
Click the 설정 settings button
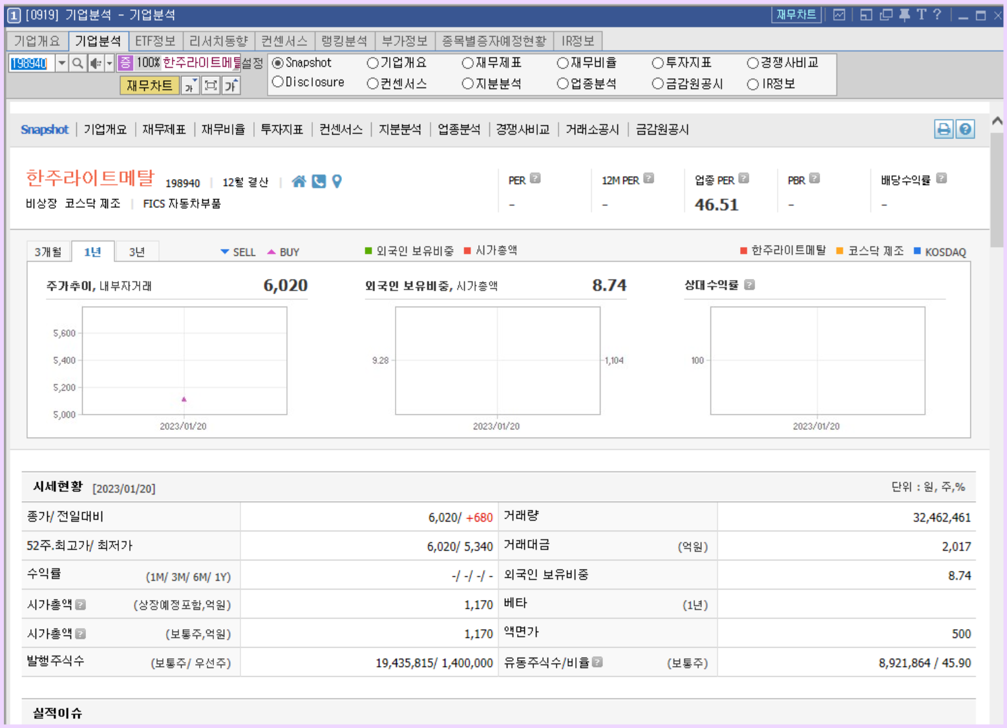click(x=253, y=63)
